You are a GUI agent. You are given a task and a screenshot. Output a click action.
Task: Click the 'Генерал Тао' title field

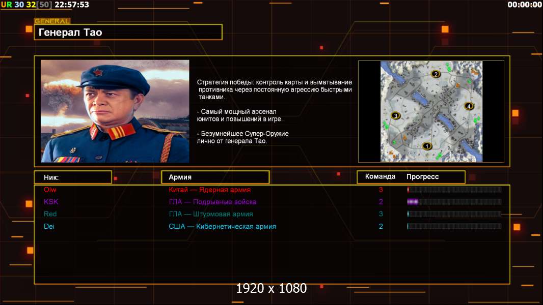tap(128, 32)
